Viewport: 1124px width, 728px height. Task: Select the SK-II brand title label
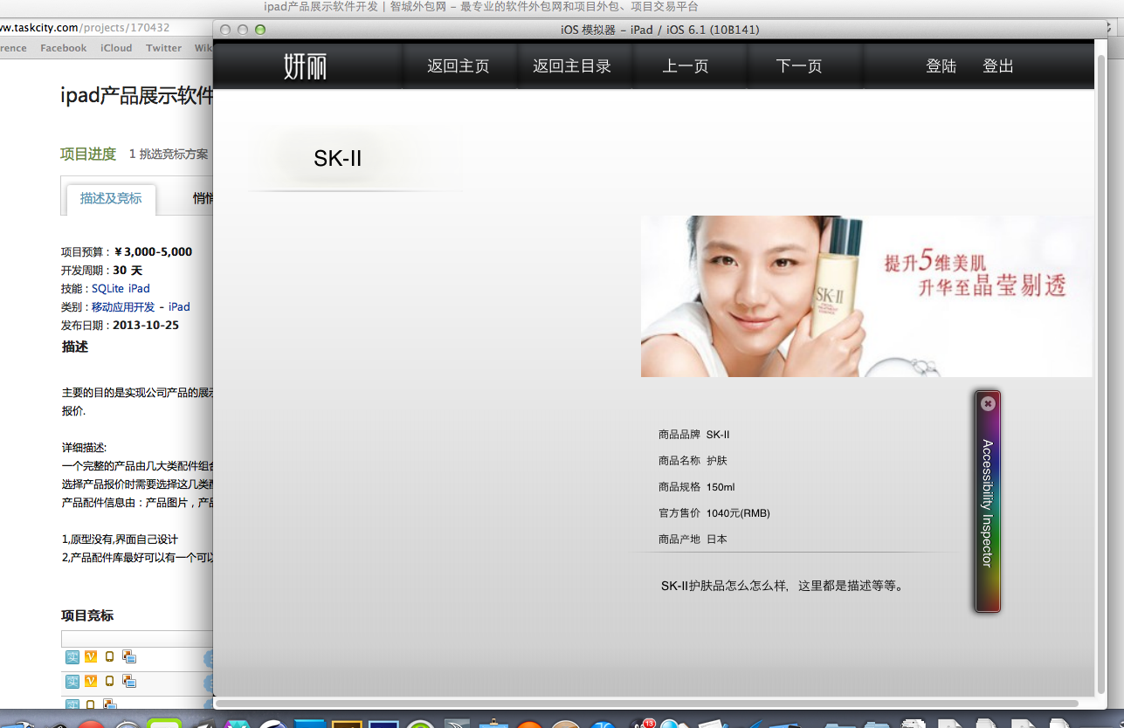pos(338,158)
